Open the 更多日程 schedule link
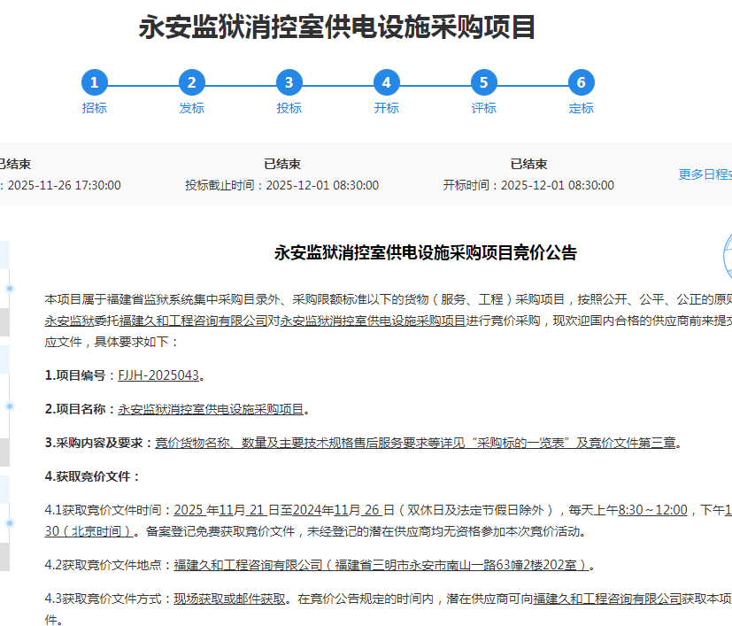732x626 pixels. pos(705,174)
